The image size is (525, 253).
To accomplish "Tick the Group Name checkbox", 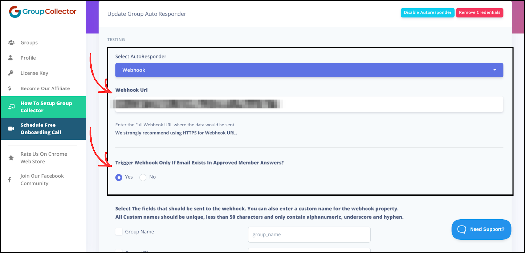I will pos(119,232).
